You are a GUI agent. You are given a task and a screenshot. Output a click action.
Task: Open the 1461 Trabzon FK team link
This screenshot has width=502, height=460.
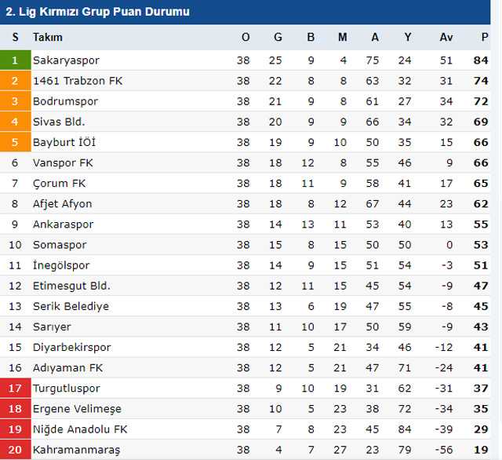coord(78,81)
